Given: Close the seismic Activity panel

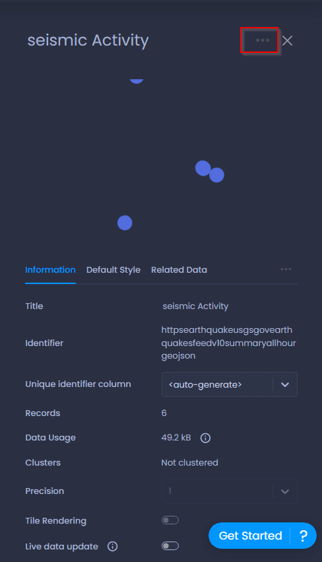Looking at the screenshot, I should tap(287, 40).
